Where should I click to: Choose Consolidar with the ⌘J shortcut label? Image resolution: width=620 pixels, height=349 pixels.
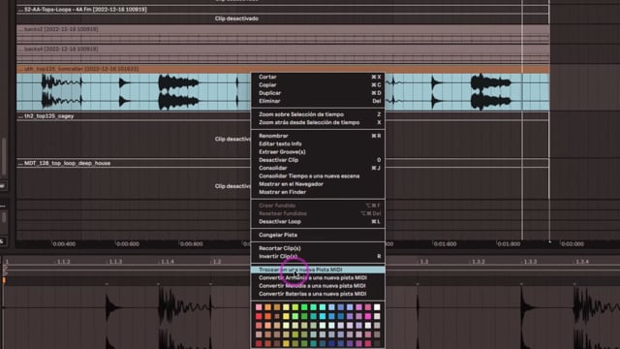coord(318,168)
